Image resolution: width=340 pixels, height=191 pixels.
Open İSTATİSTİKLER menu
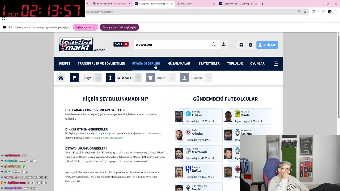pyautogui.click(x=209, y=64)
